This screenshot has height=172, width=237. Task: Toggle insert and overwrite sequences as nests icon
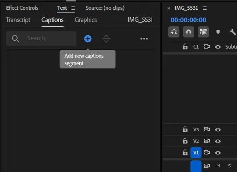pyautogui.click(x=174, y=32)
